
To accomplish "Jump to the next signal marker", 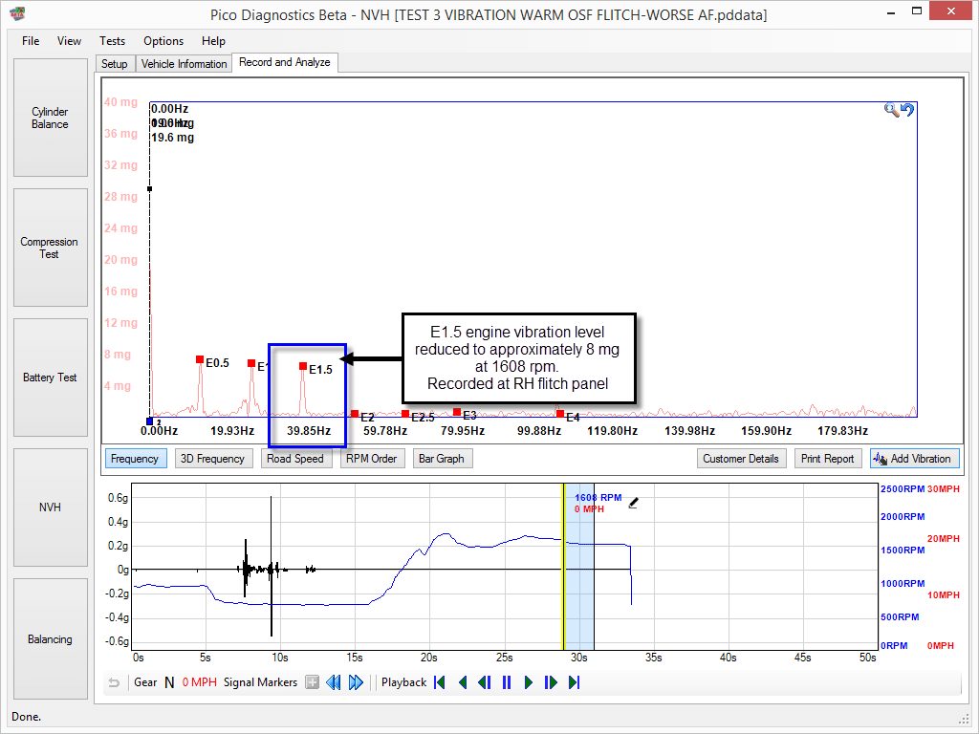I will point(356,682).
